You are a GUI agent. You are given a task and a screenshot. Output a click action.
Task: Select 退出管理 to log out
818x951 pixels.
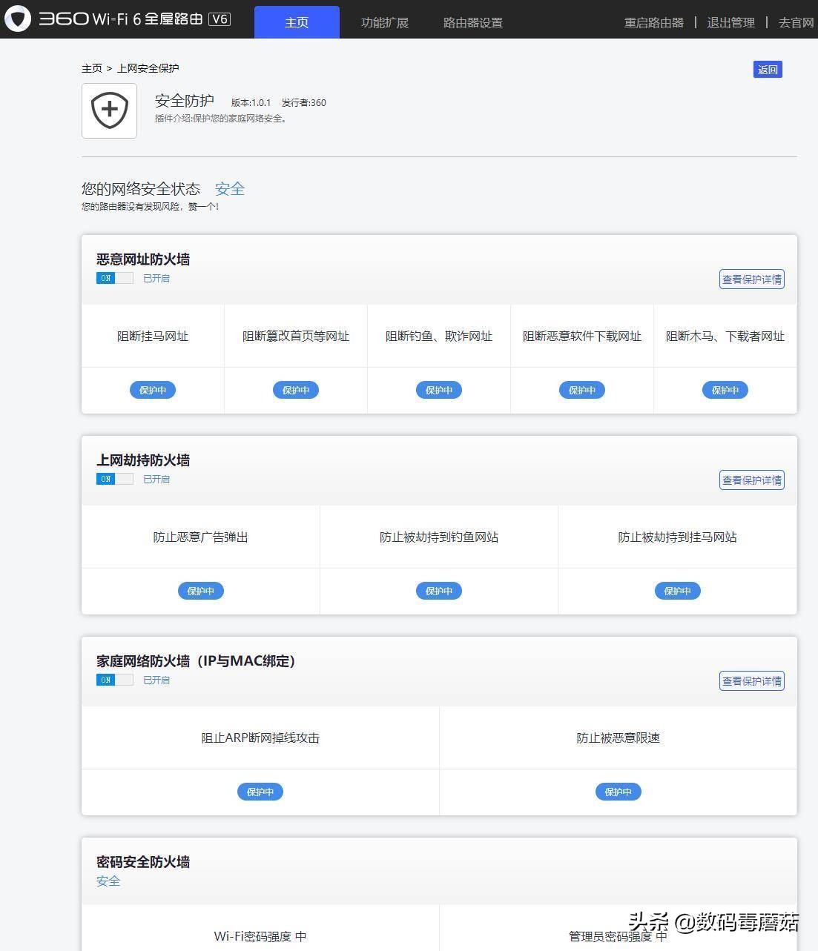730,22
